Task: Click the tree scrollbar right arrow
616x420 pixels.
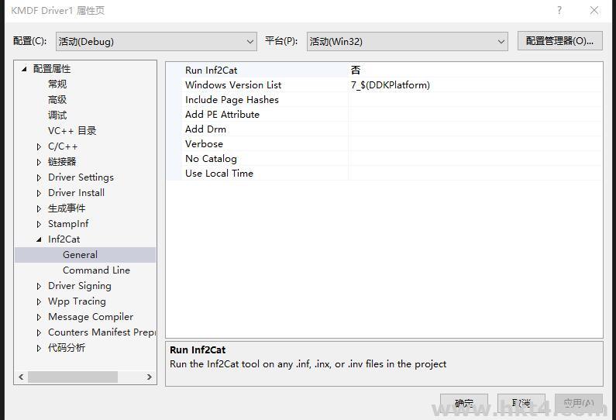Action: pyautogui.click(x=150, y=377)
